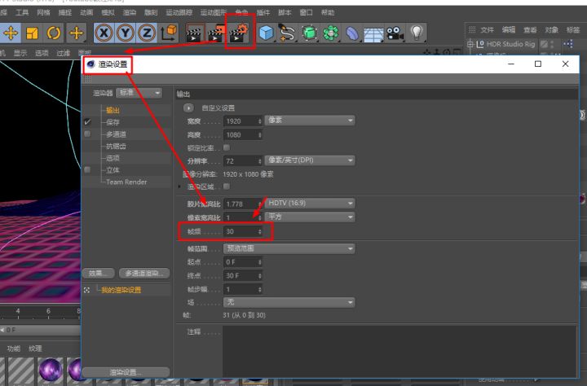Open the 插件 menu in menu bar
Image resolution: width=587 pixels, height=386 pixels.
coord(263,13)
